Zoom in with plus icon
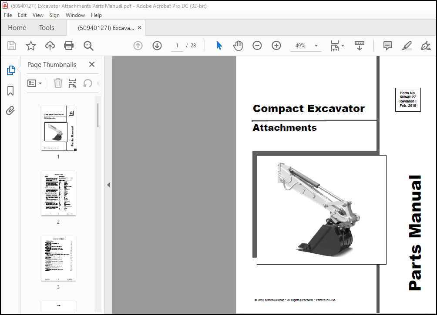This screenshot has height=315, width=437. pos(276,46)
